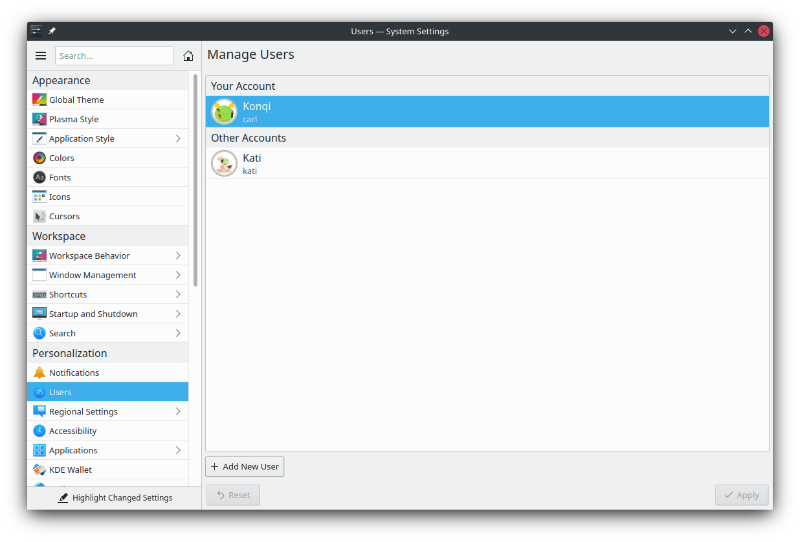Click the Add New User button
Image resolution: width=800 pixels, height=542 pixels.
click(x=245, y=466)
